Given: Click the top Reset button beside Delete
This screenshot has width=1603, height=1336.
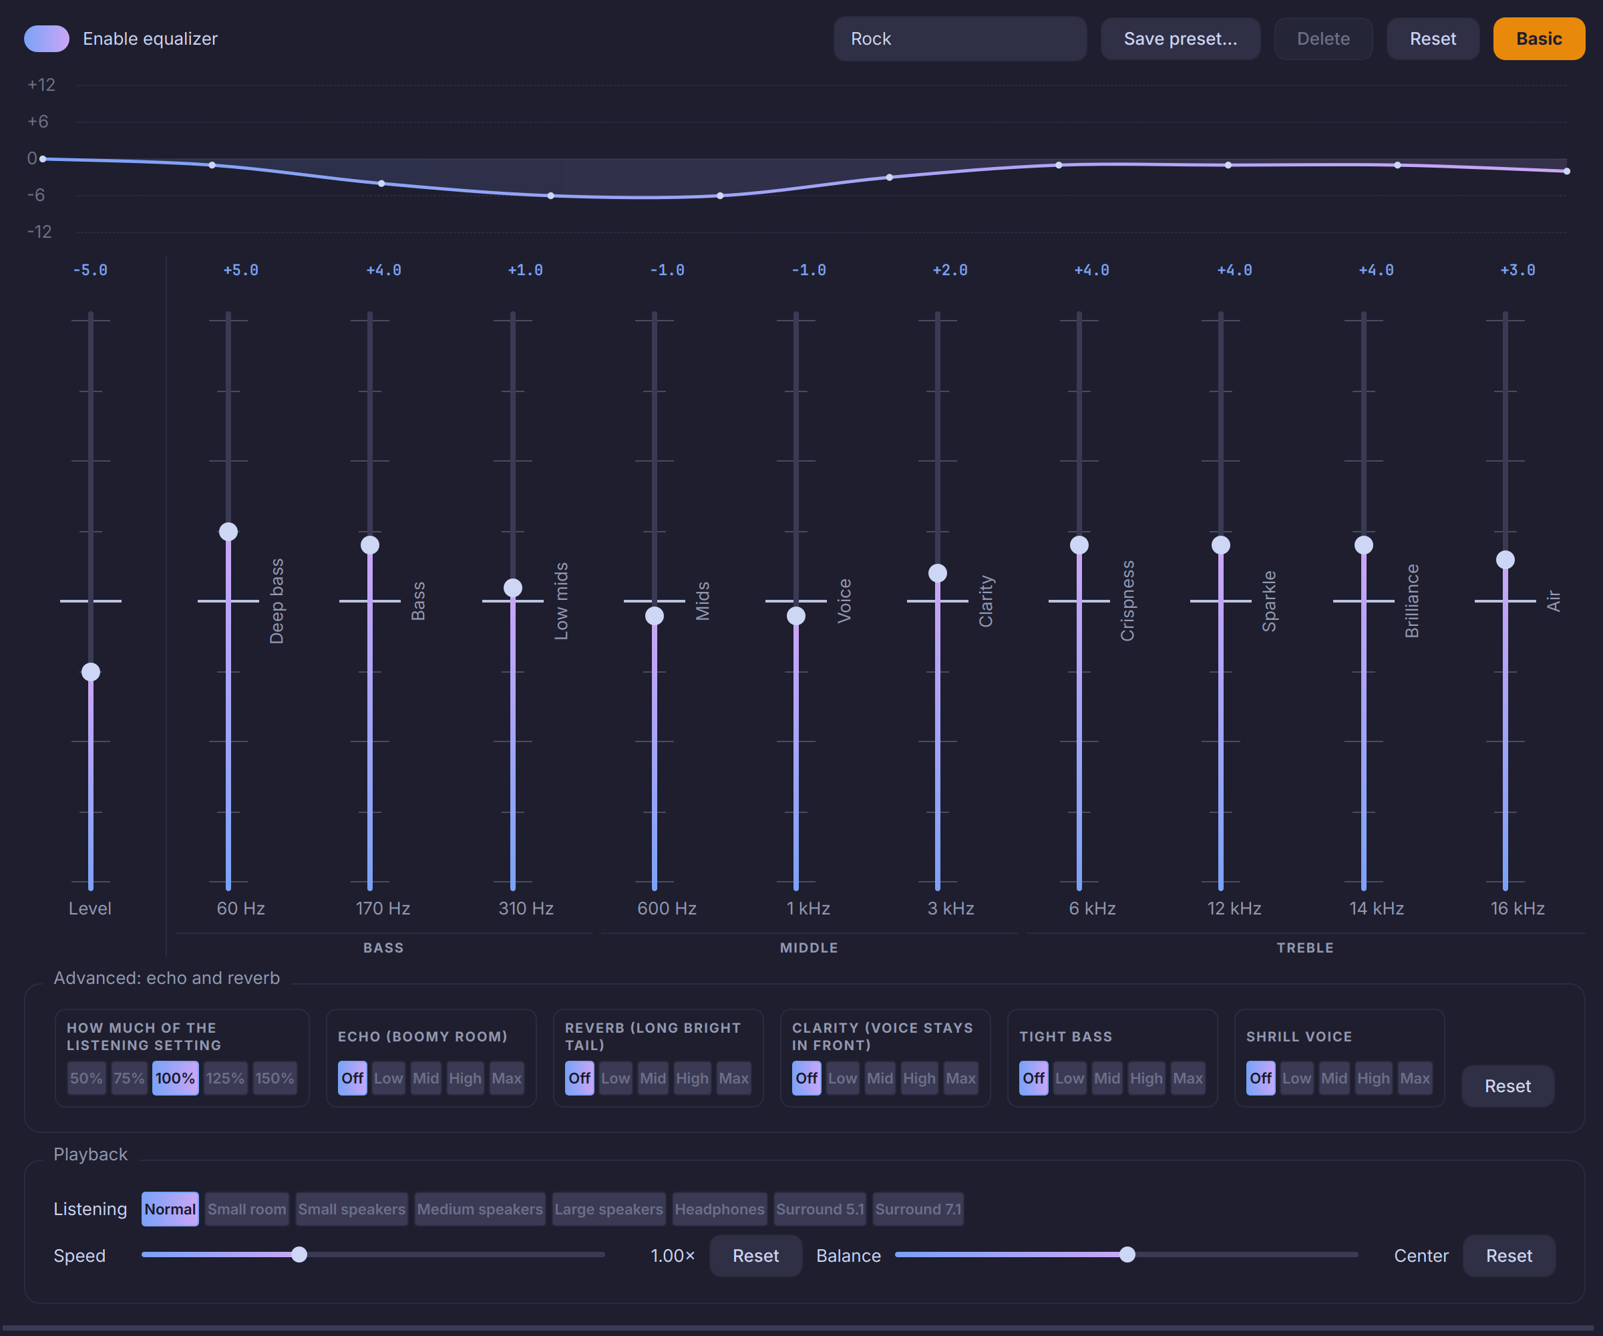Looking at the screenshot, I should tap(1432, 39).
